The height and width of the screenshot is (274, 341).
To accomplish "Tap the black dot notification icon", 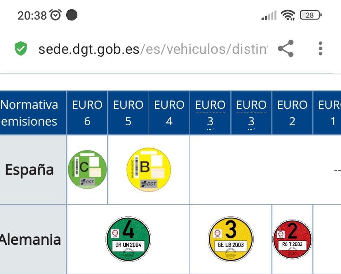I will (72, 15).
